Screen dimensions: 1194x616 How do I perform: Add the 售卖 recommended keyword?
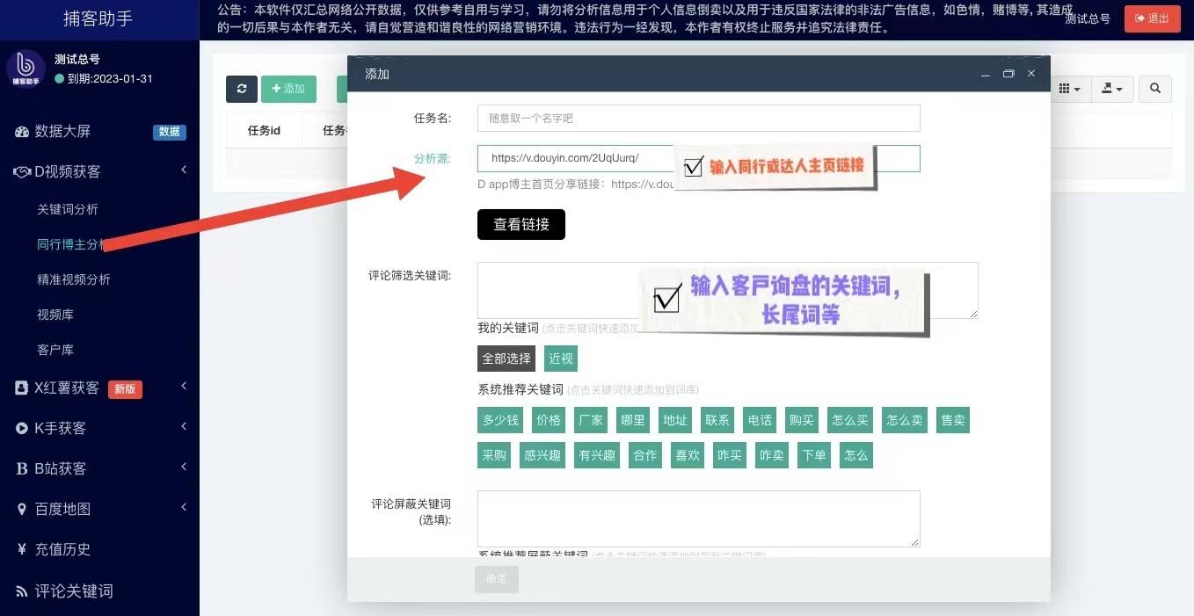click(953, 420)
